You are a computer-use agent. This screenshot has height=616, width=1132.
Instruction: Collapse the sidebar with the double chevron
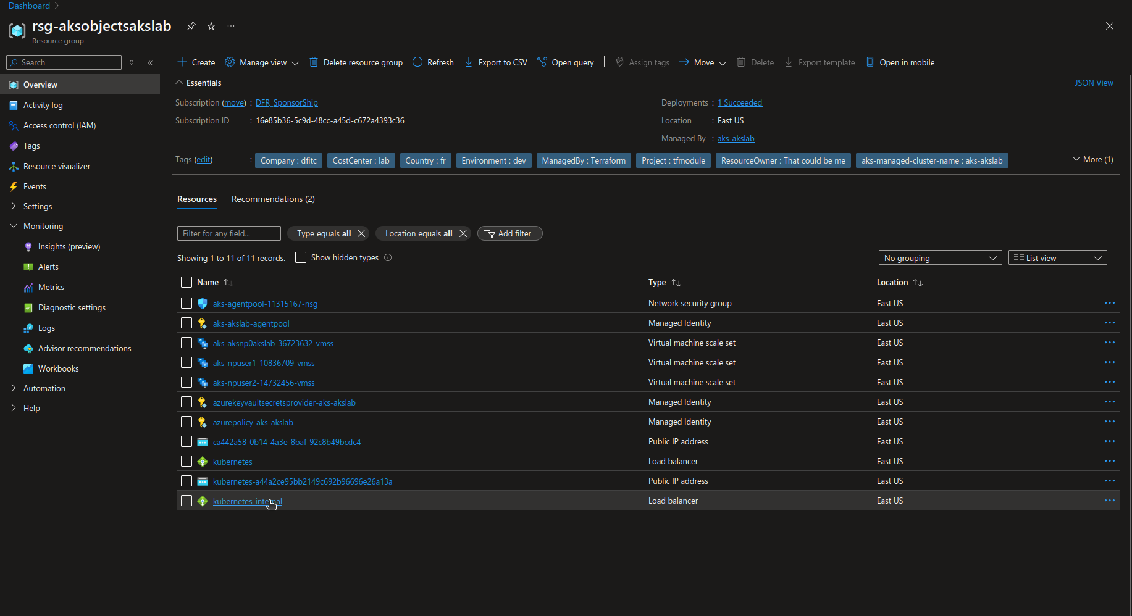point(150,62)
